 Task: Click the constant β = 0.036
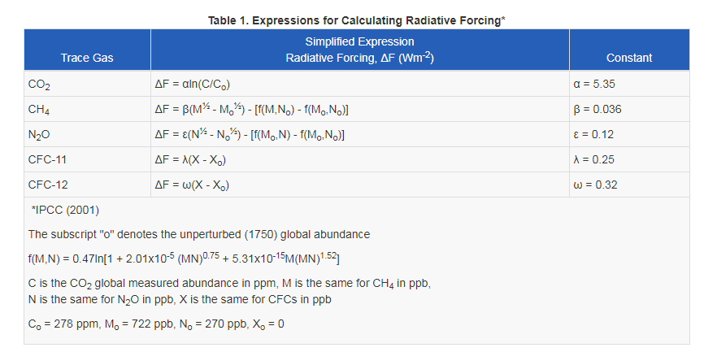pyautogui.click(x=598, y=110)
